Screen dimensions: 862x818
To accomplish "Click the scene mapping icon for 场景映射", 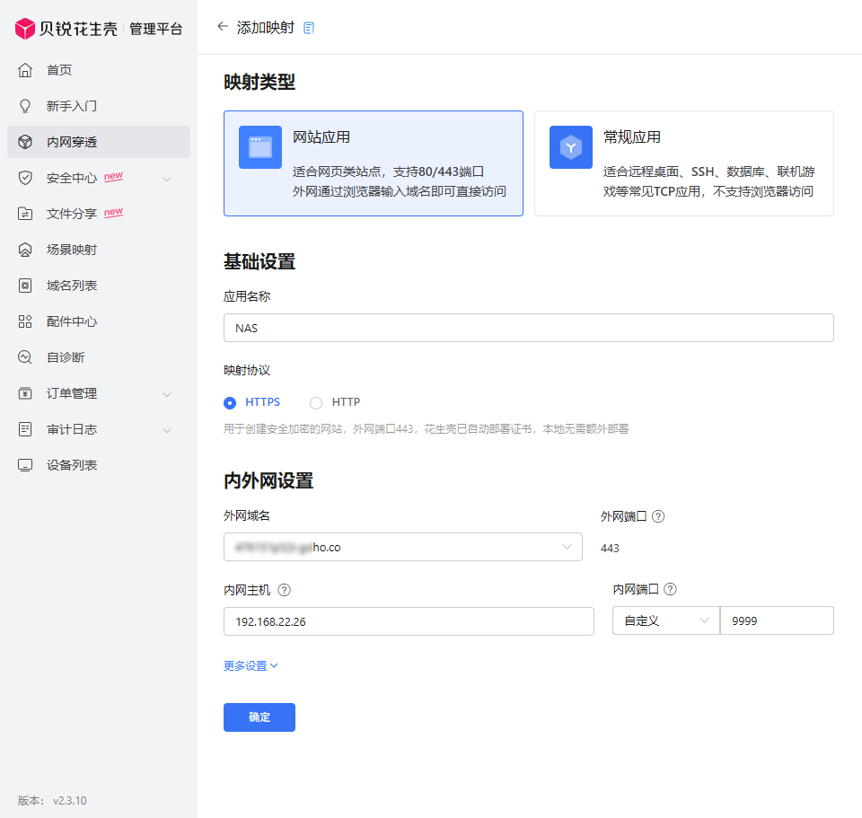I will pyautogui.click(x=25, y=250).
